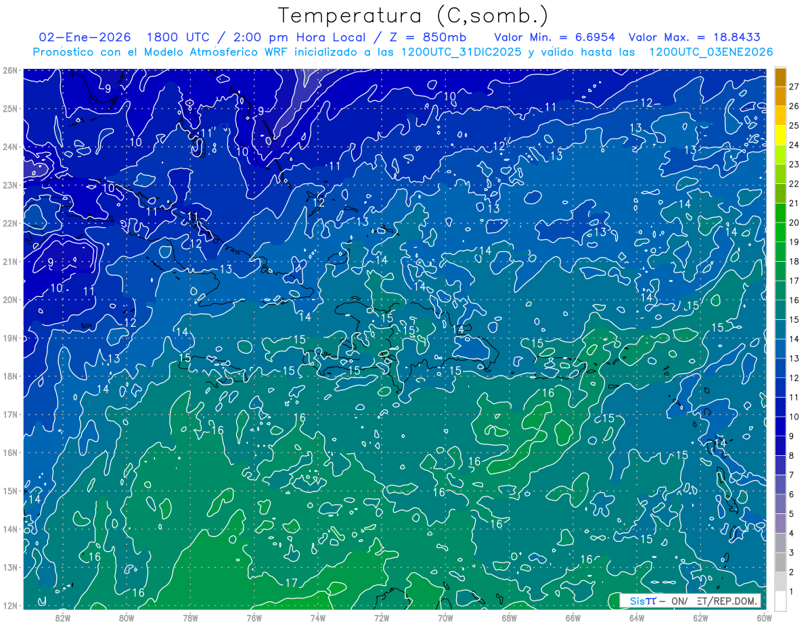Image resolution: width=812 pixels, height=627 pixels.
Task: Click the "25N" latitude axis label
Action: click(10, 108)
